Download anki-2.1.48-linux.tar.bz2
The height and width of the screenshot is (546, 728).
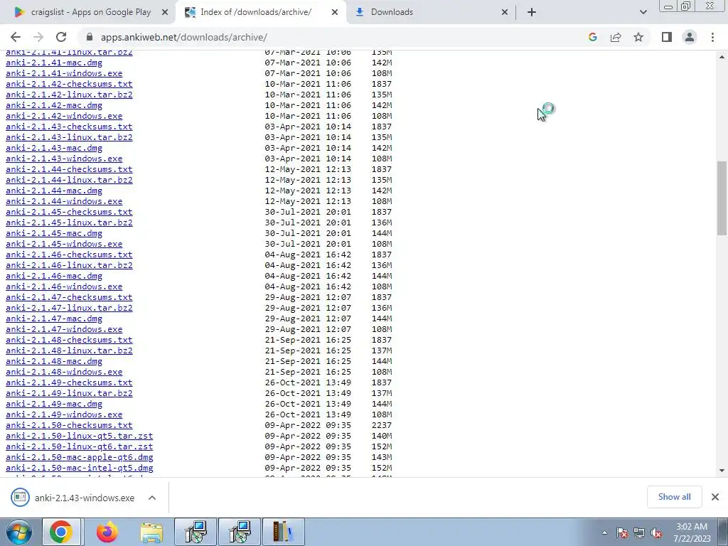(x=69, y=351)
